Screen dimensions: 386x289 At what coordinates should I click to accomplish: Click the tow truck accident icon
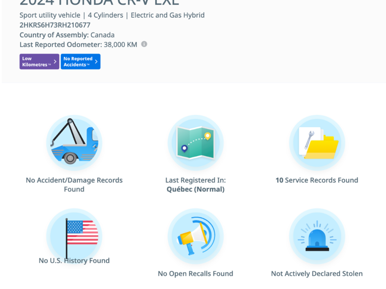click(x=74, y=143)
